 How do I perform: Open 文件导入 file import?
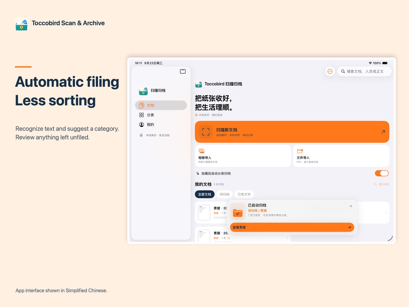click(x=341, y=156)
